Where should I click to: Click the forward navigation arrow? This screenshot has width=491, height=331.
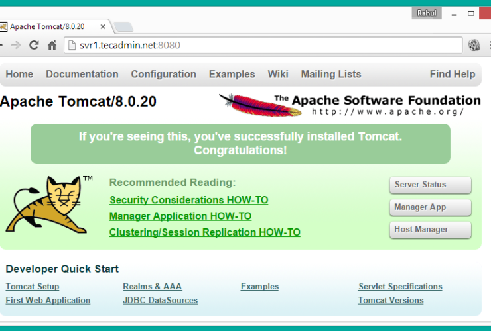[16, 45]
